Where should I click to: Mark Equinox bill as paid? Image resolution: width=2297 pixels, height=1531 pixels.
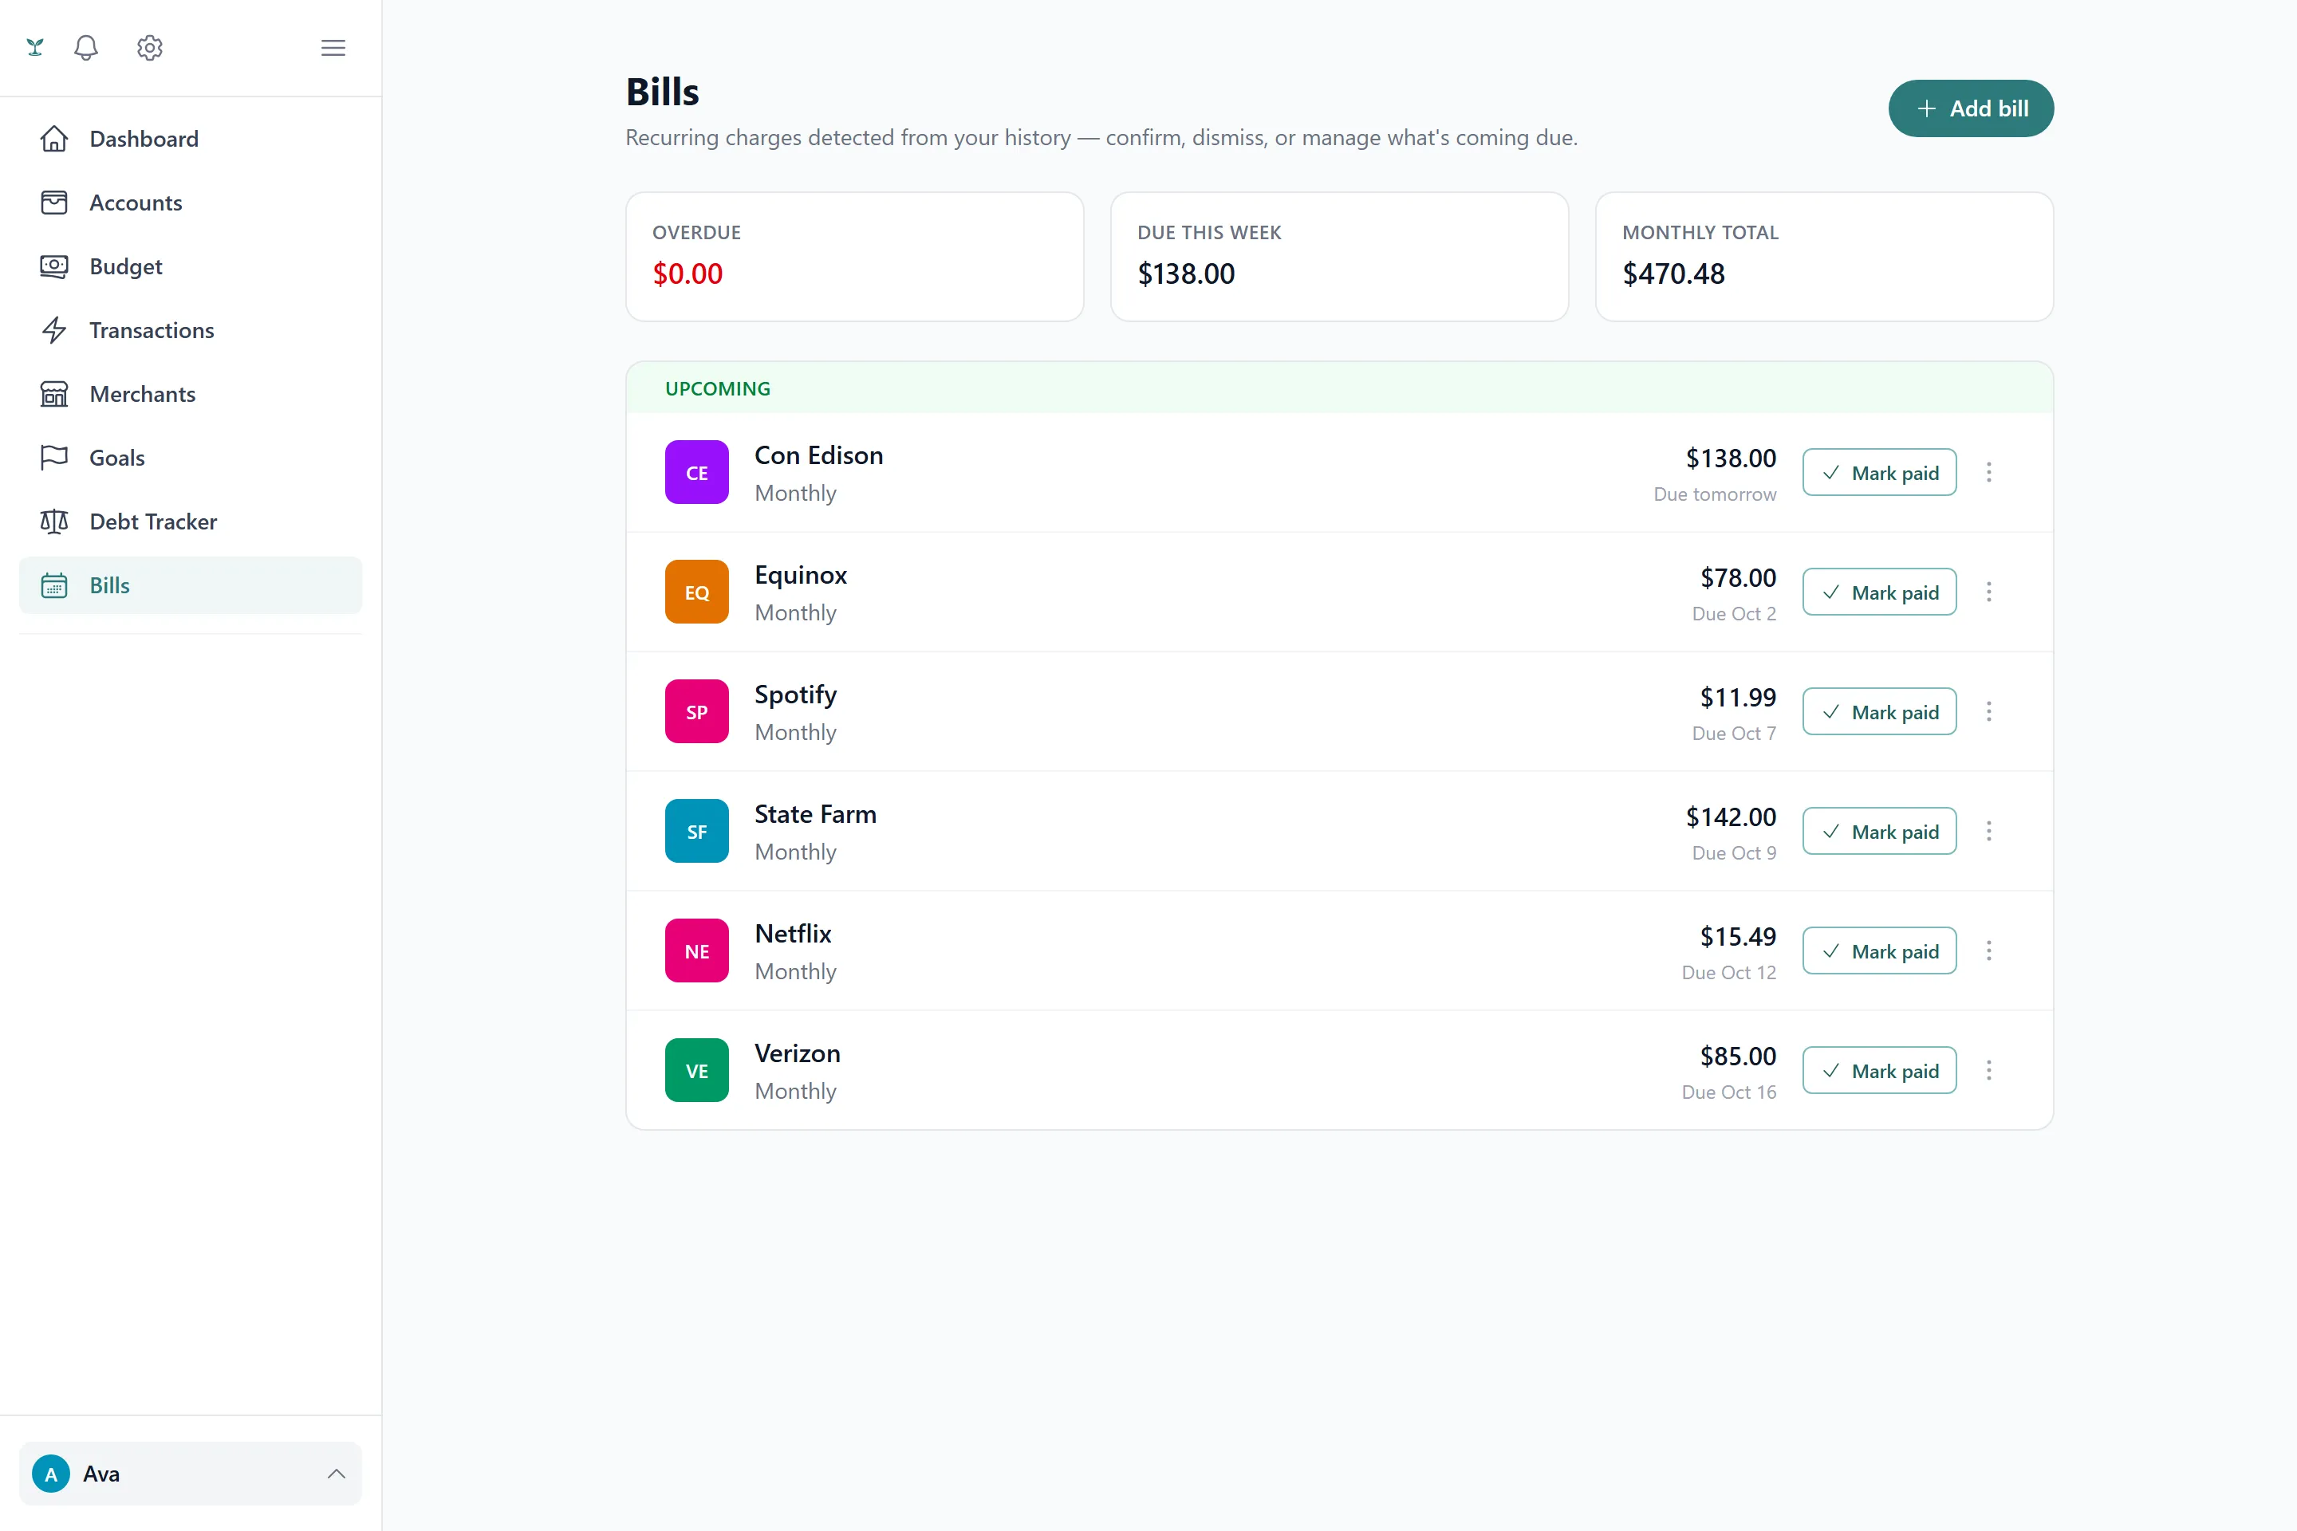tap(1879, 592)
